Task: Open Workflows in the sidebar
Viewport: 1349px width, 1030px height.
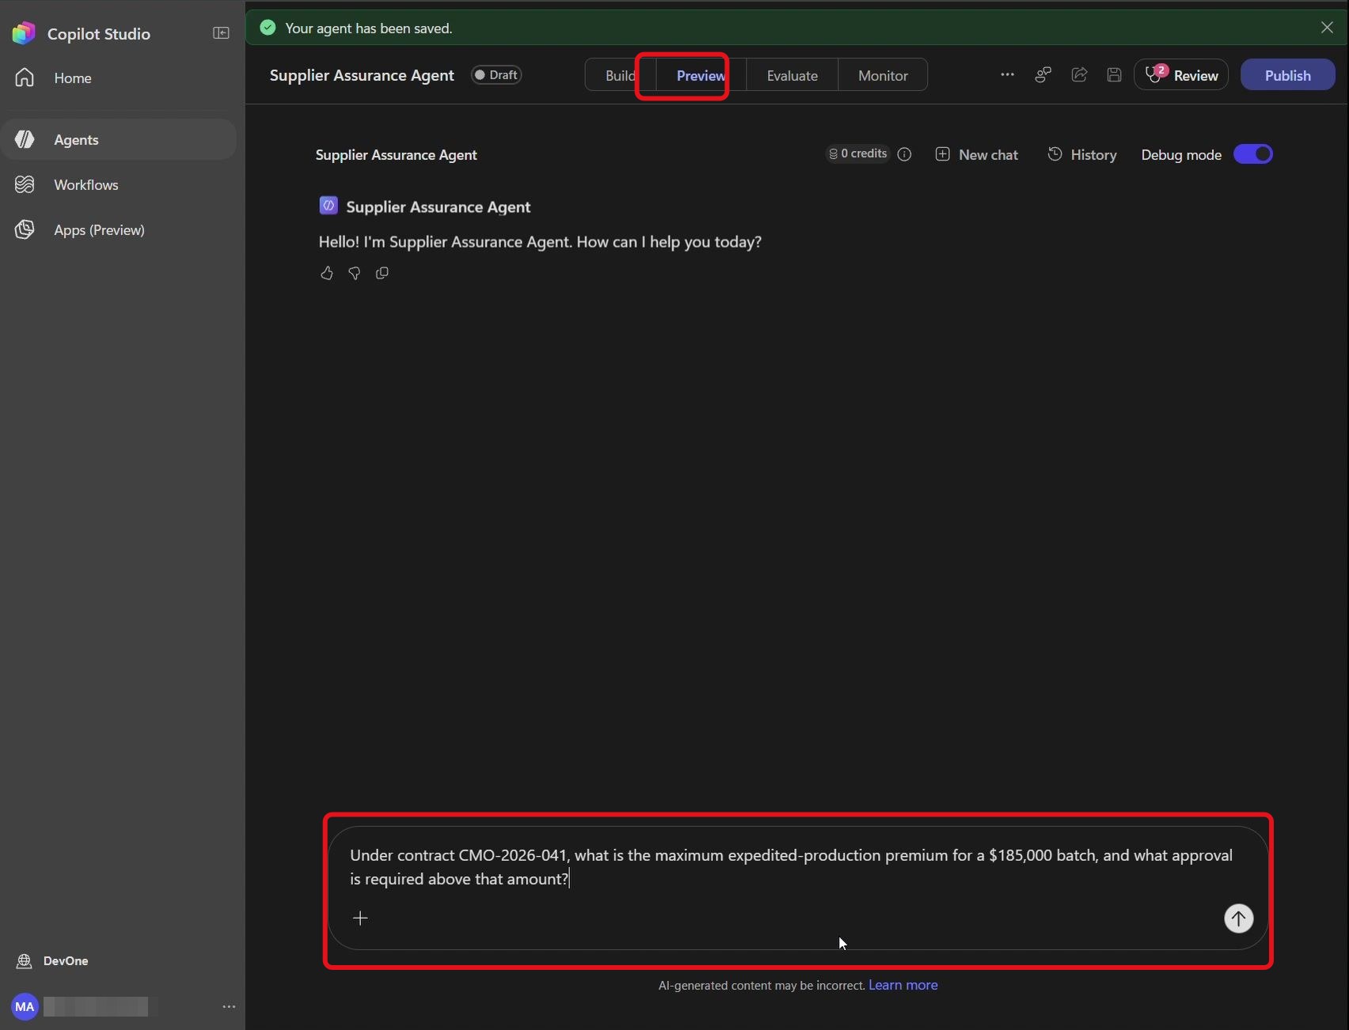Action: 119,184
